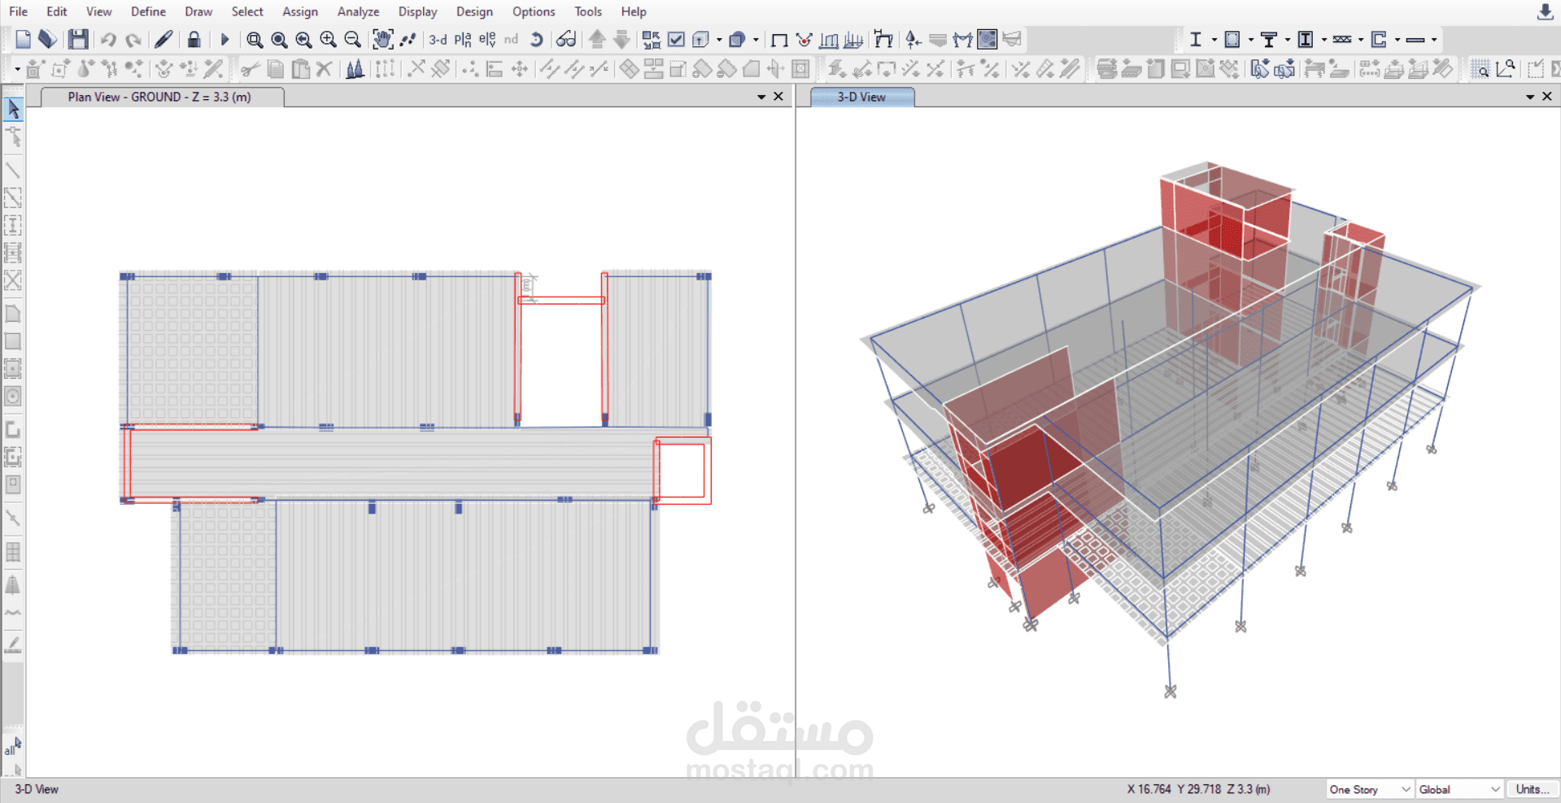Click the download arrow icon top right
The image size is (1561, 803).
[1546, 11]
